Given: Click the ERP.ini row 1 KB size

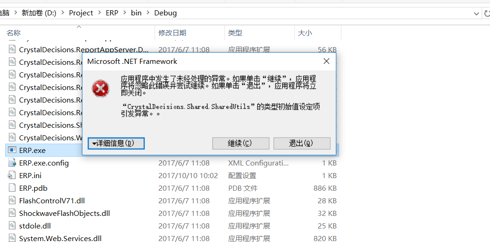Looking at the screenshot, I should [x=329, y=176].
